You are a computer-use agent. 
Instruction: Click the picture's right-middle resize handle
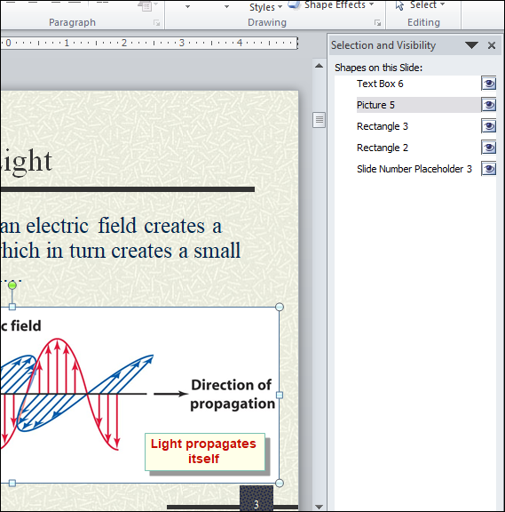pyautogui.click(x=280, y=395)
